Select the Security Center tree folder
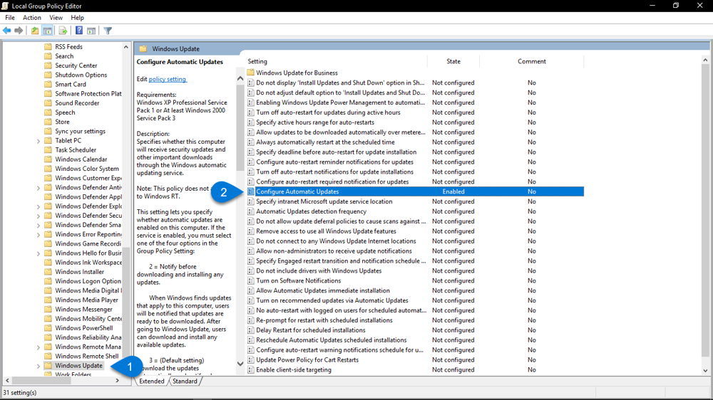The height and width of the screenshot is (400, 713). [x=76, y=65]
